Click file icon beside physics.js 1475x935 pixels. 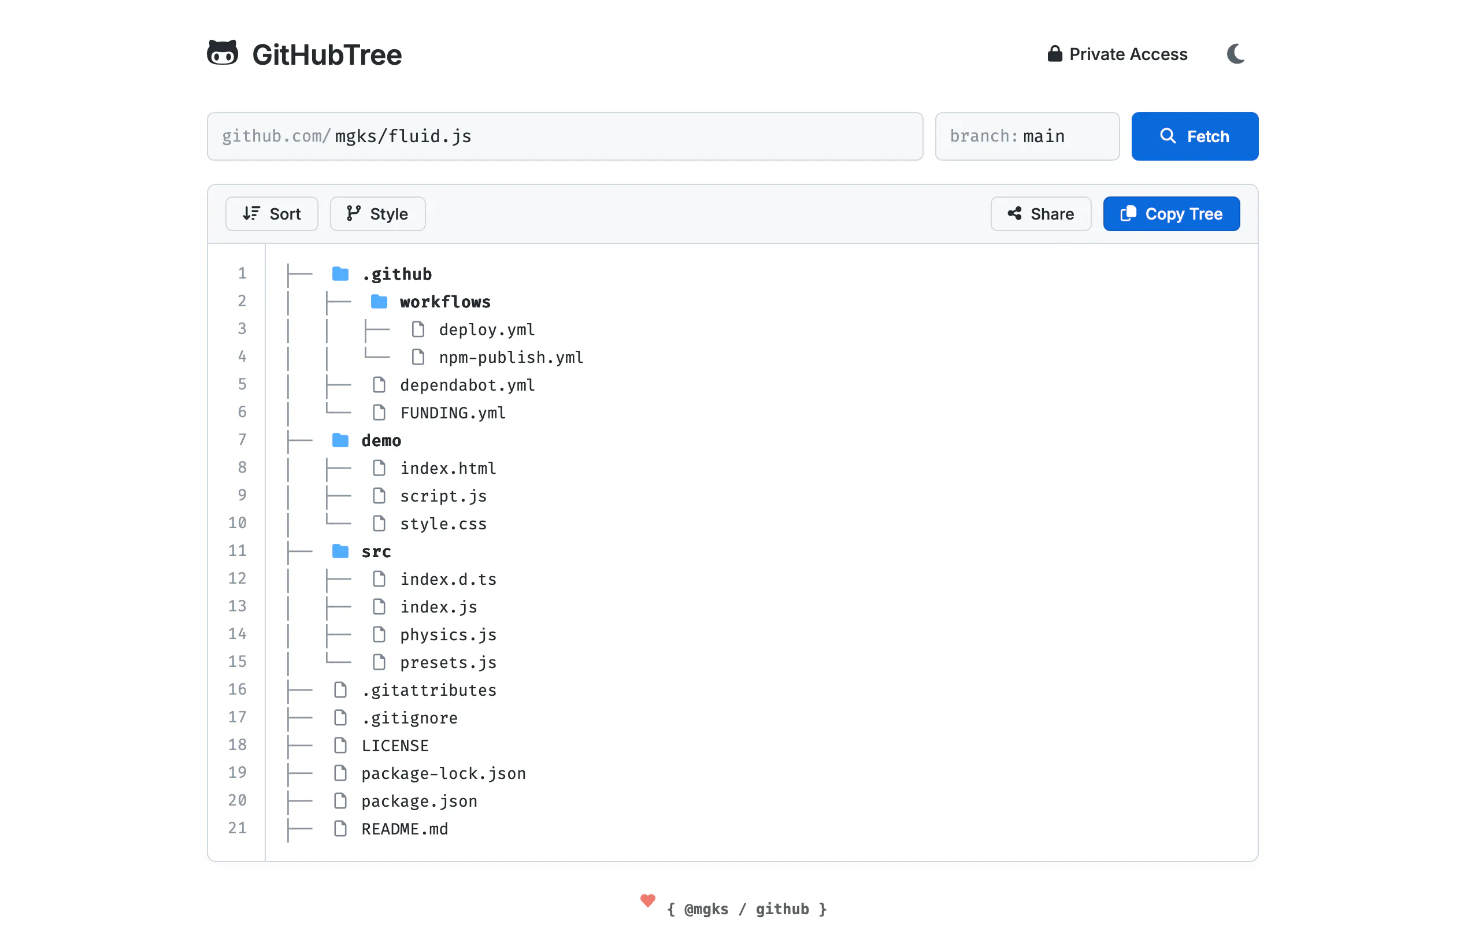pyautogui.click(x=379, y=635)
